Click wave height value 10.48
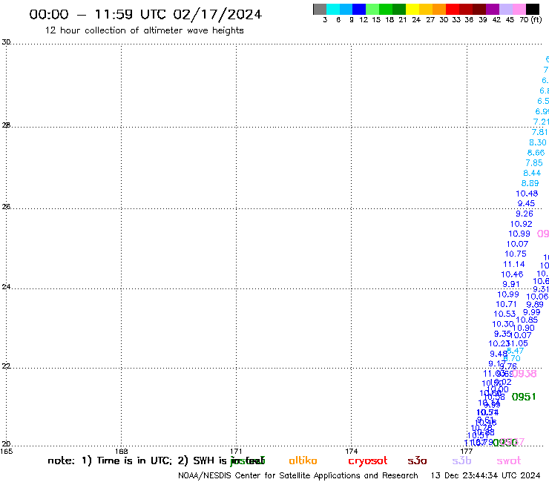 click(527, 194)
